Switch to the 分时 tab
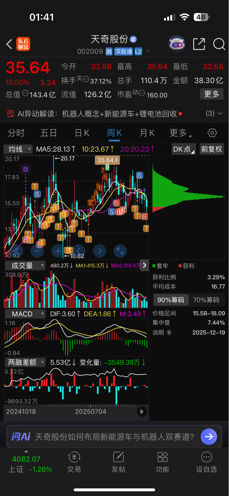Screen dimensions: 229x496 (16, 133)
